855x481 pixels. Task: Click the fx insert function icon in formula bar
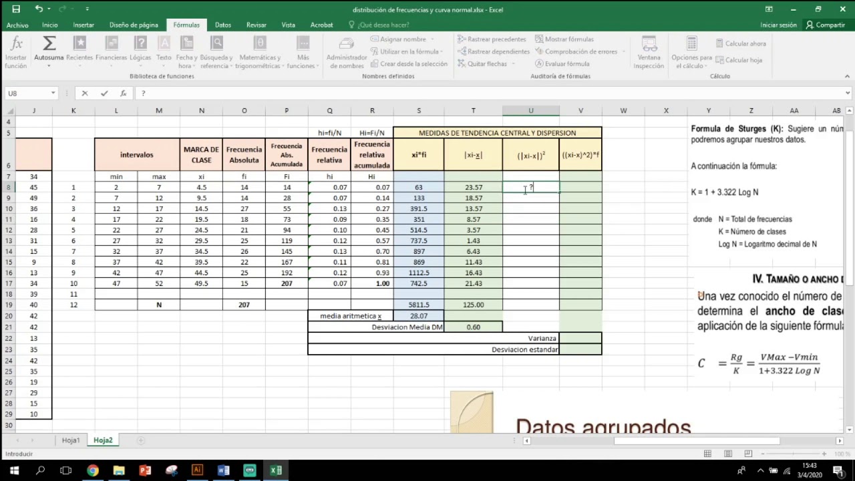pyautogui.click(x=123, y=94)
